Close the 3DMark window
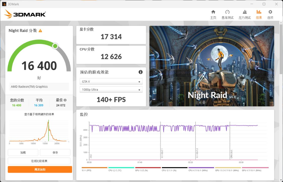Screen dimensions: 283x182 (276, 4)
